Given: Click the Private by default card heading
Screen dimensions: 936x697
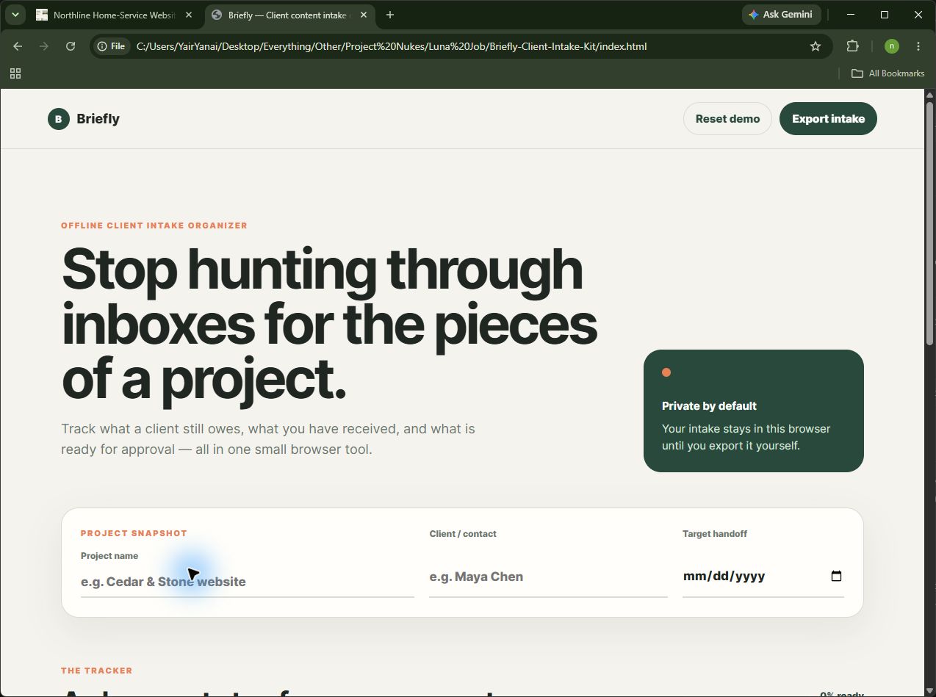Looking at the screenshot, I should 709,406.
